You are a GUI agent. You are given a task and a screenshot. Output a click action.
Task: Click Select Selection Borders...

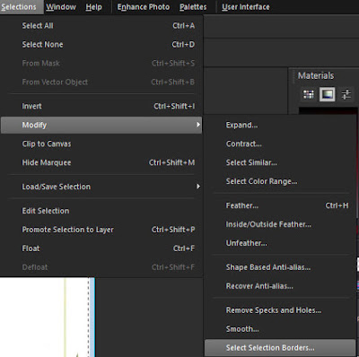[280, 348]
